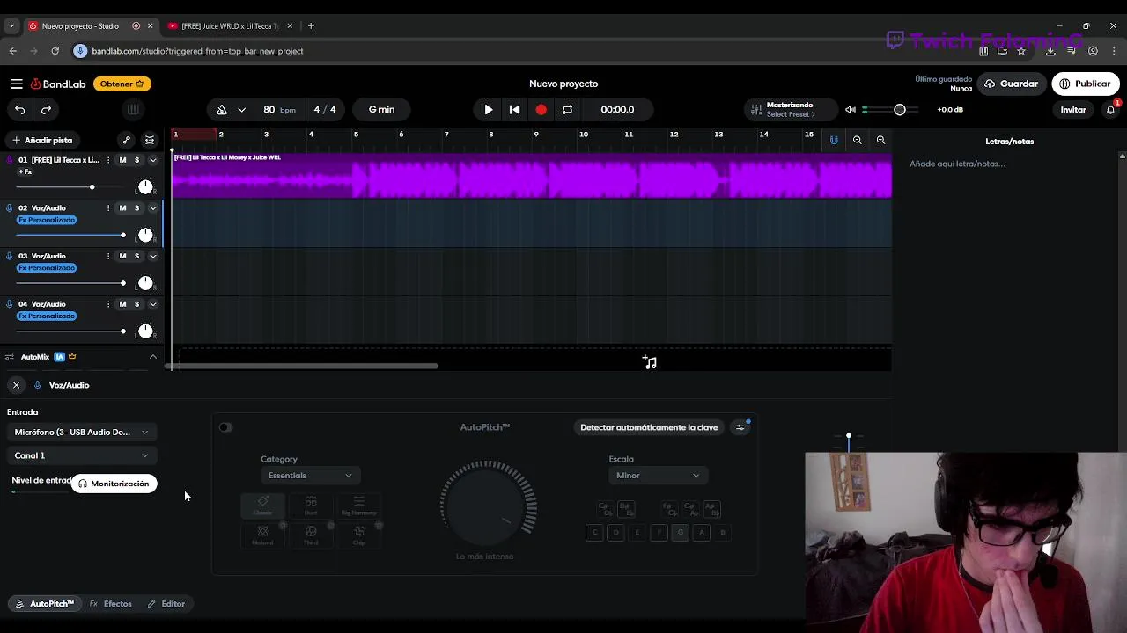Expand track 01 chevron
This screenshot has height=633, width=1127.
[x=152, y=160]
